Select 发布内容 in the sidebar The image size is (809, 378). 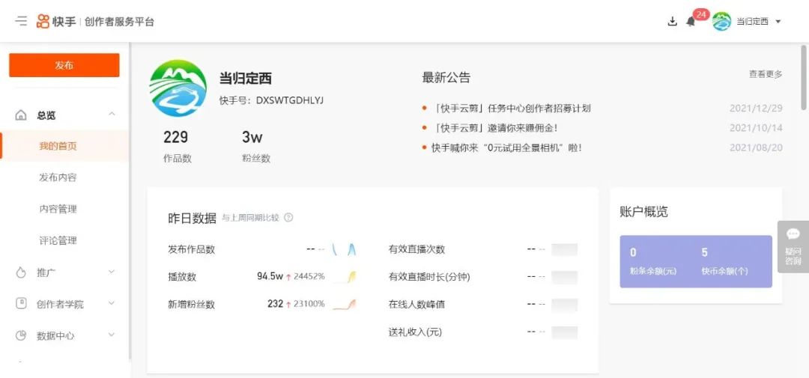(58, 177)
